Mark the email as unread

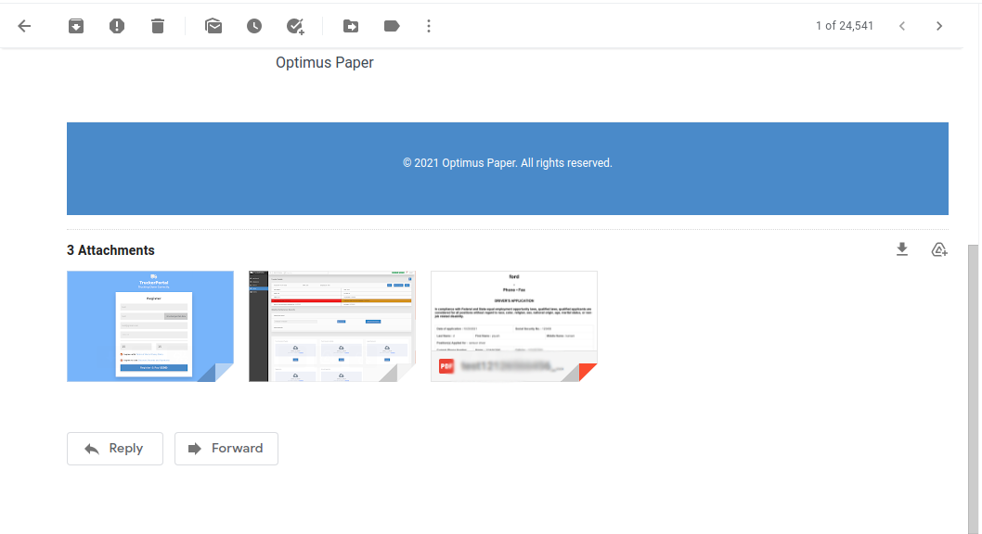coord(213,26)
